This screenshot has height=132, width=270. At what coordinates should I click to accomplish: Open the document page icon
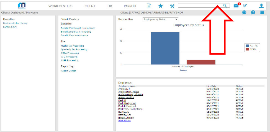pos(149,6)
